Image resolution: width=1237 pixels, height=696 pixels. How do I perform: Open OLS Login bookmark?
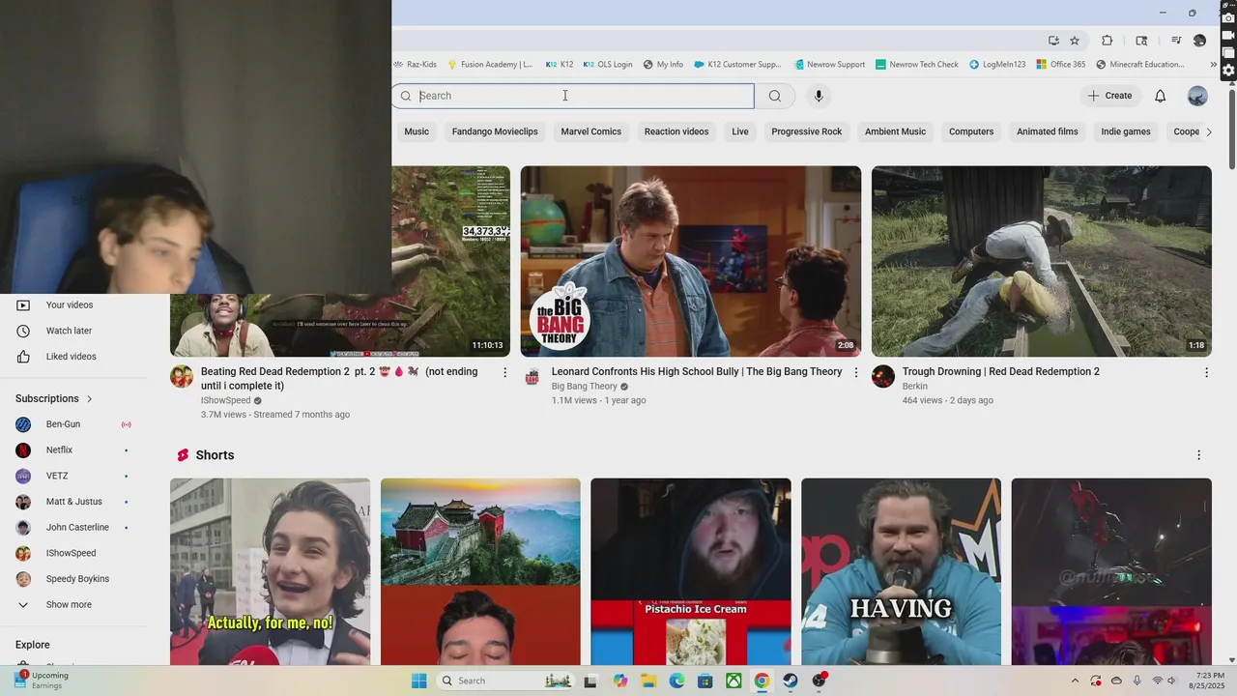(x=607, y=65)
